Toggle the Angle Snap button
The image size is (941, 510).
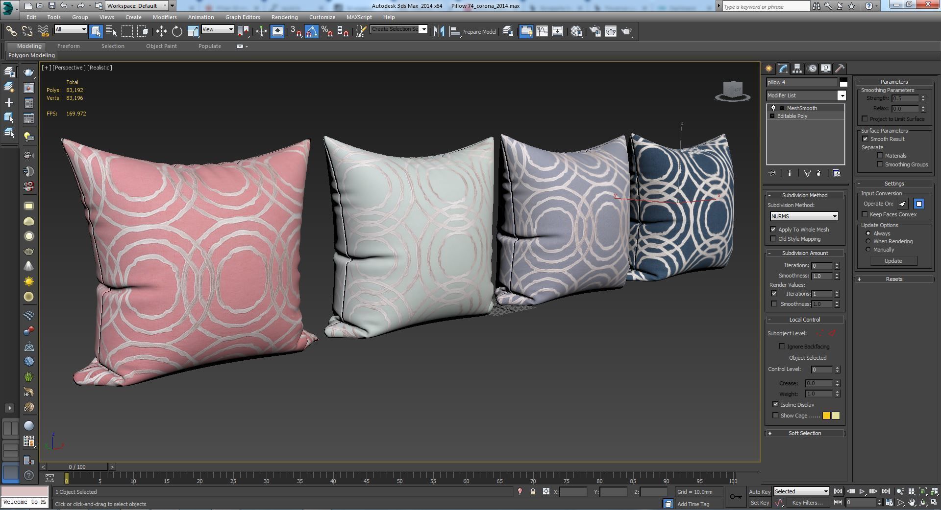tap(312, 31)
